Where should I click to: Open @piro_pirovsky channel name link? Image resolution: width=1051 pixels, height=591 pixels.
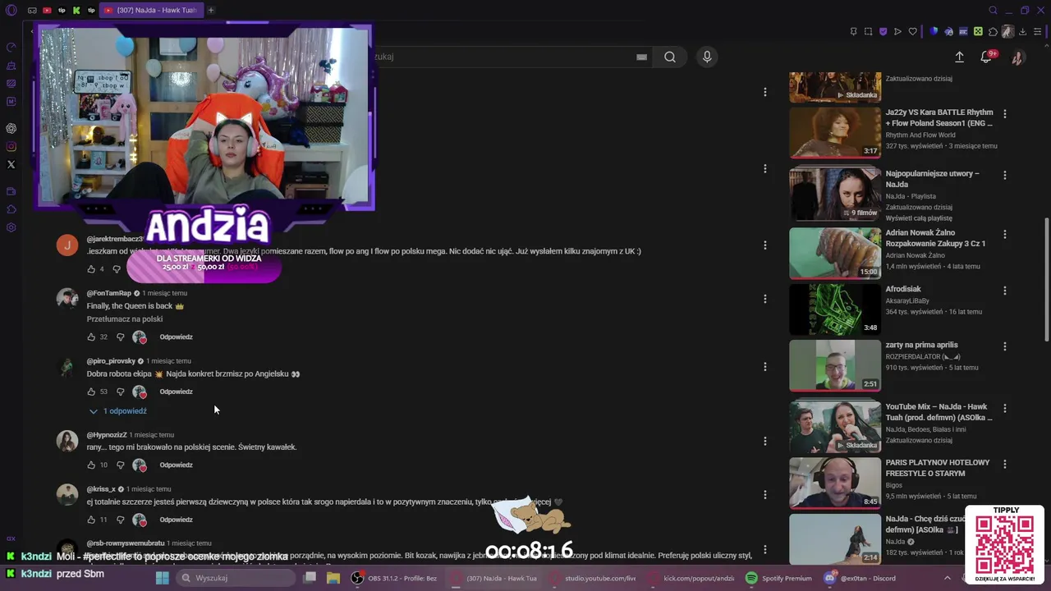pyautogui.click(x=111, y=361)
